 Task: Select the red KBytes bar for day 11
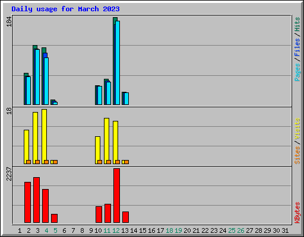click(x=107, y=213)
